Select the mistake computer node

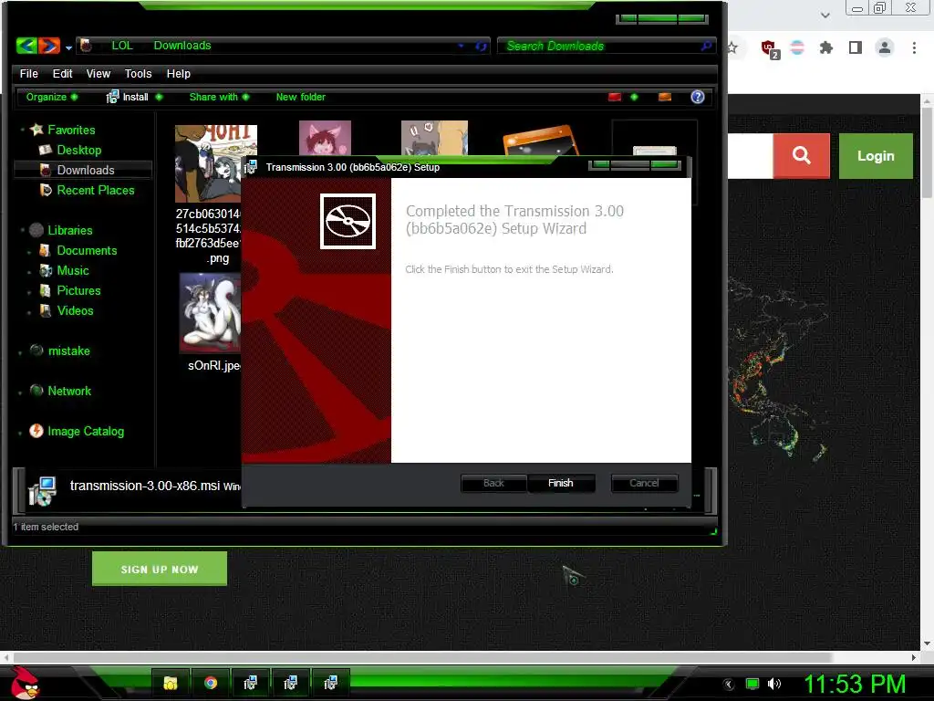pyautogui.click(x=68, y=350)
